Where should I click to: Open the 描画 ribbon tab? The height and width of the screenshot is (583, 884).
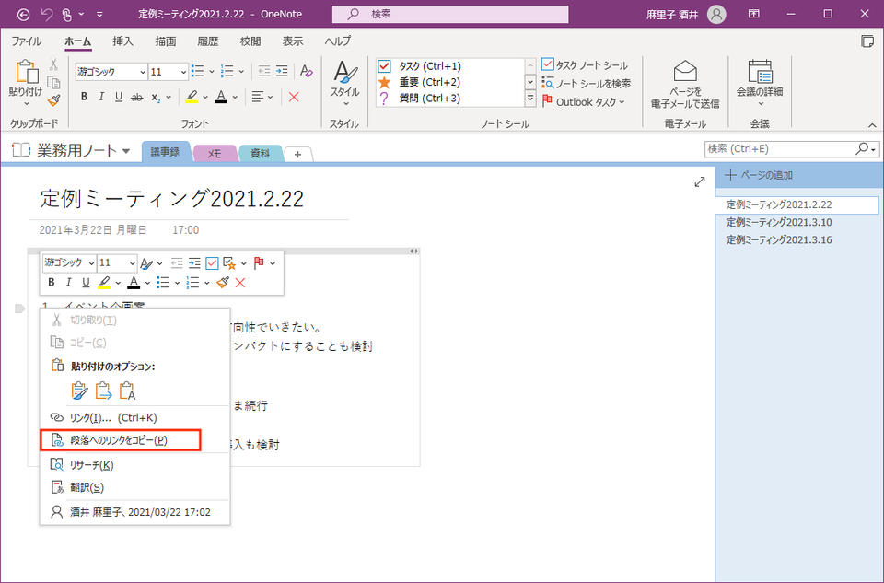166,41
